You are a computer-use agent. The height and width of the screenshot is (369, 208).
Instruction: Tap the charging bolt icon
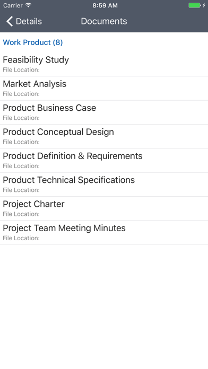click(x=204, y=5)
